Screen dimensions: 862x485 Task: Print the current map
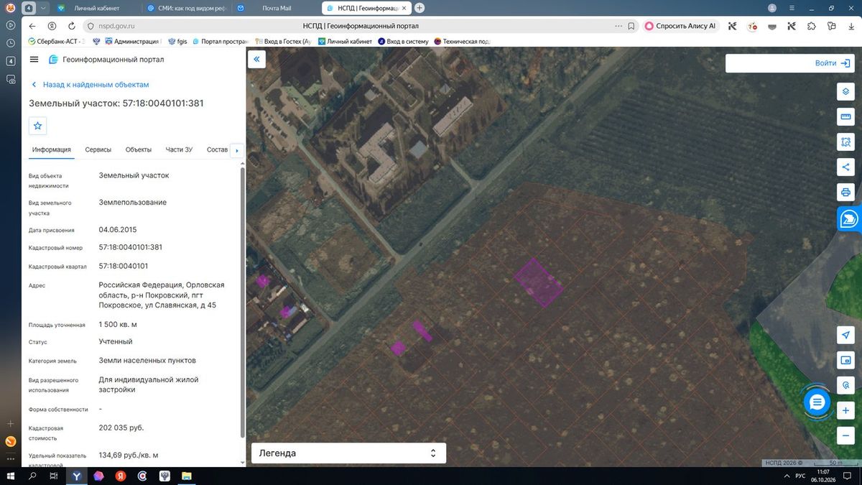[845, 193]
